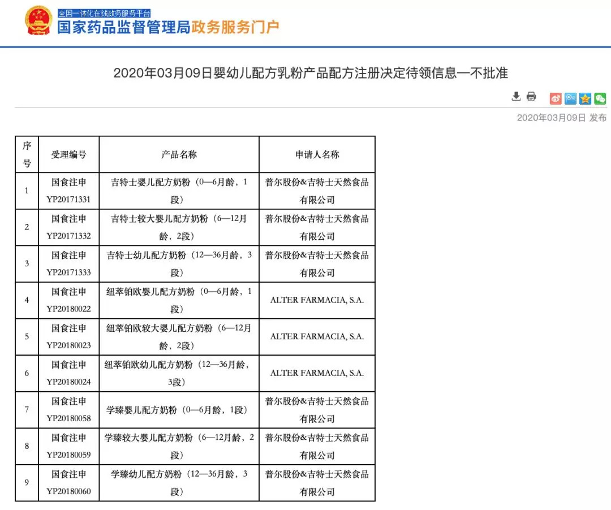Select the 产品名称 column header
The height and width of the screenshot is (510, 611).
[x=179, y=154]
